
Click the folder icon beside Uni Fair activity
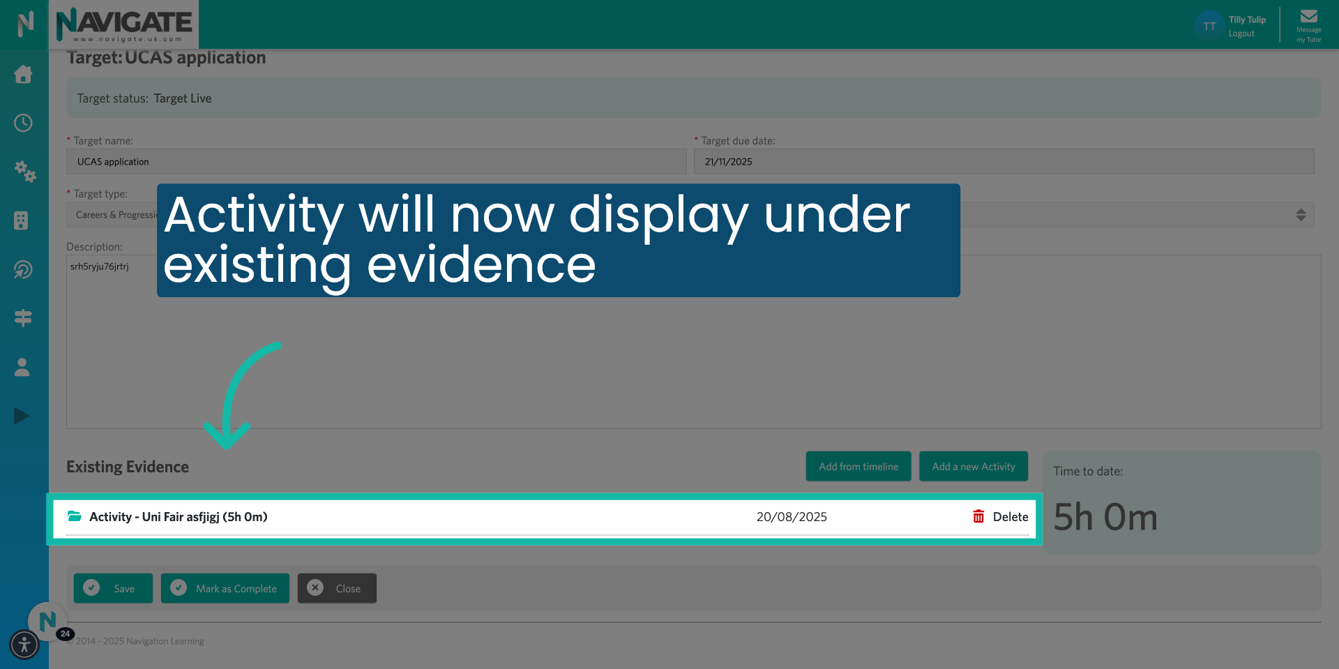tap(75, 516)
